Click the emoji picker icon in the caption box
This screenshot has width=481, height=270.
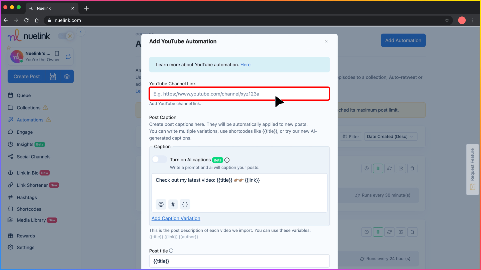161,204
